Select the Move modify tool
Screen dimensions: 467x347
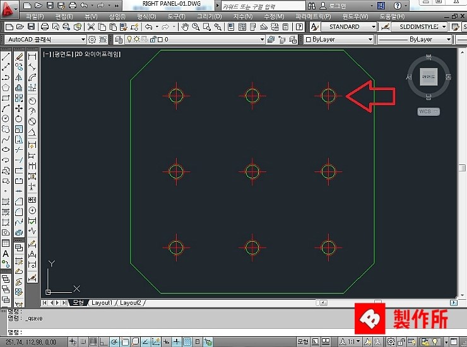tap(19, 108)
